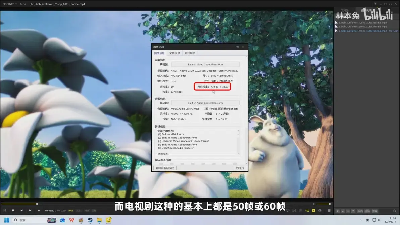
Task: Click the AVC1 video codec indicator
Action: [79, 211]
